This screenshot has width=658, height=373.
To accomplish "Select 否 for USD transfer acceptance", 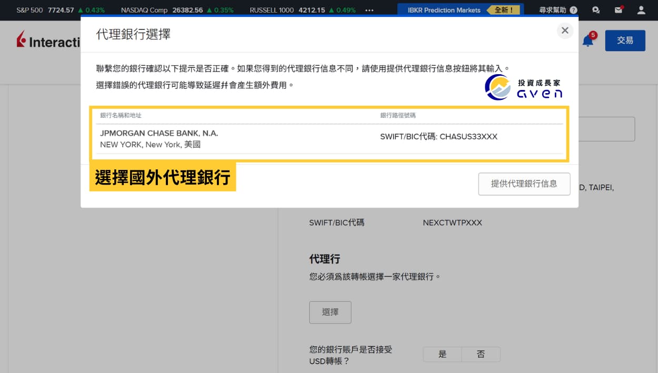I will tap(481, 354).
